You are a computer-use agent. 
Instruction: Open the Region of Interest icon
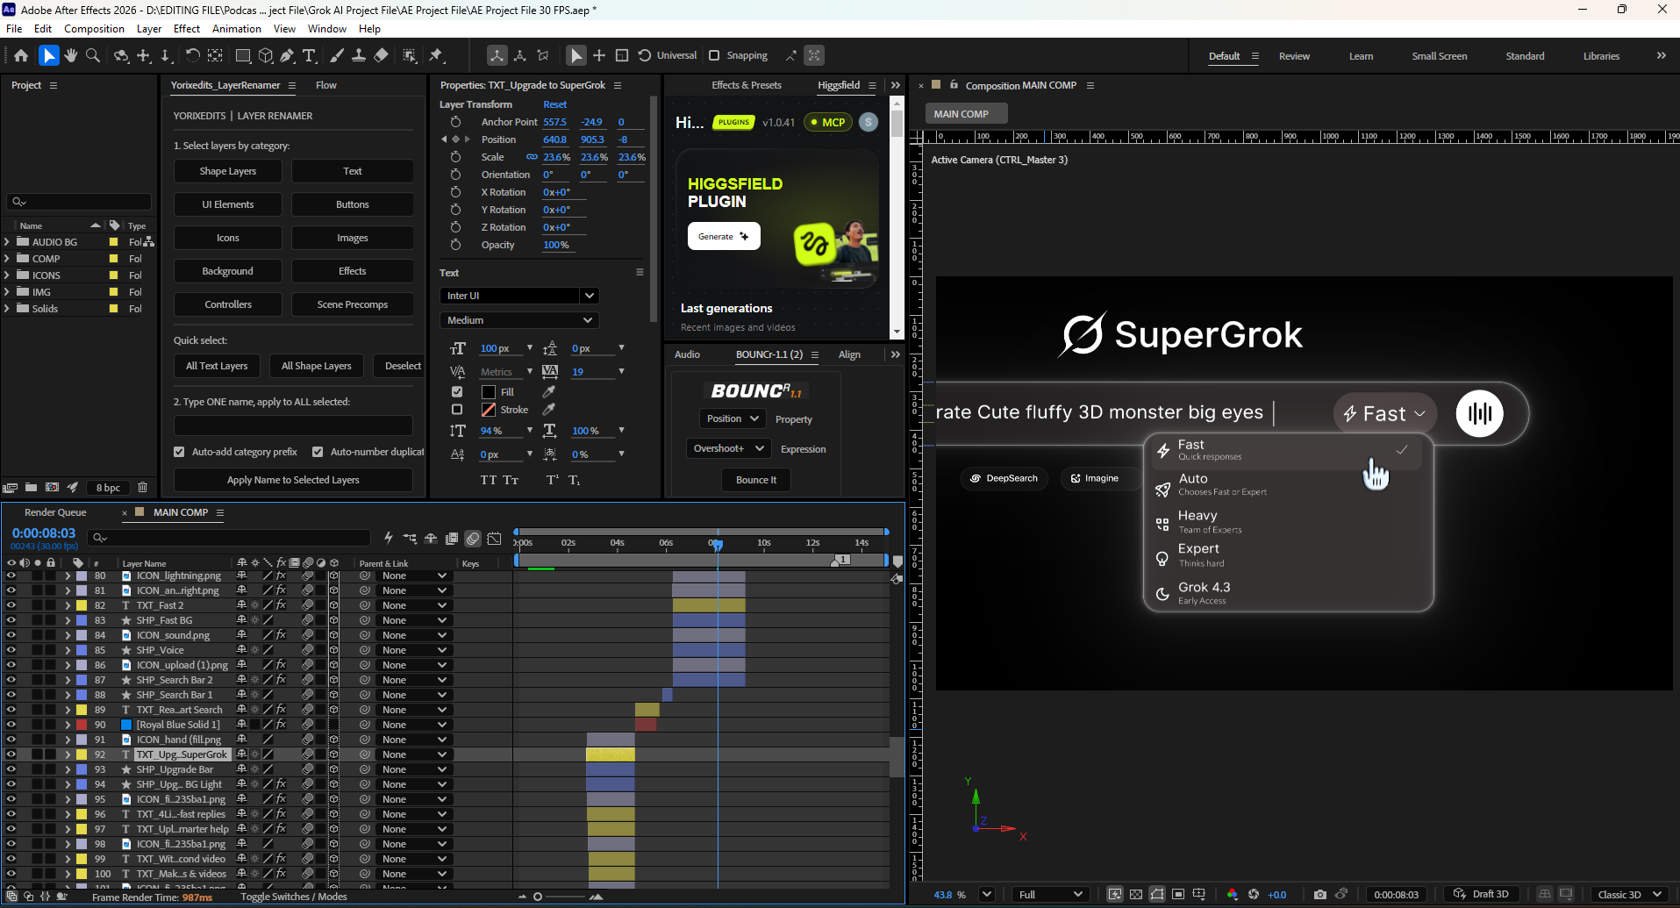[x=1178, y=894]
